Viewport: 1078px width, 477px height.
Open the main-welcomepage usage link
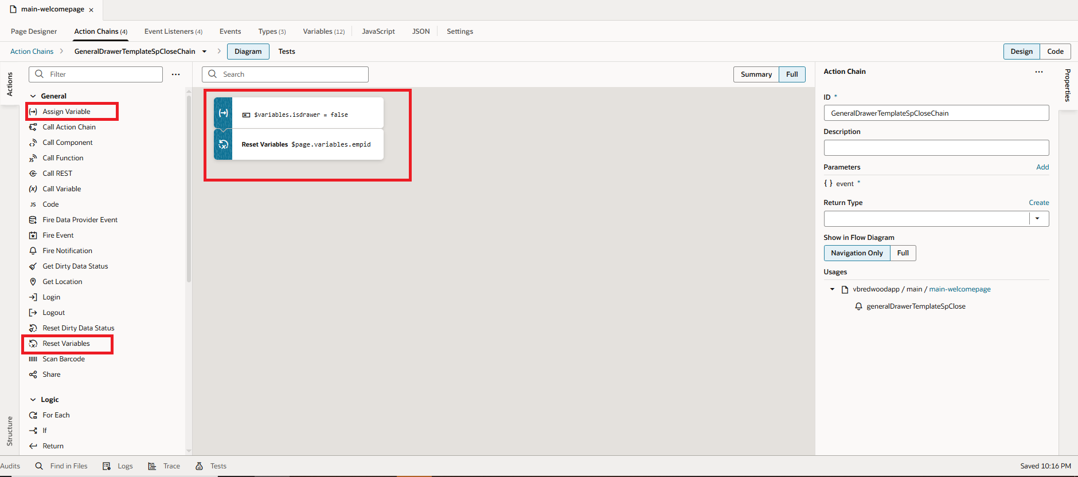(959, 289)
